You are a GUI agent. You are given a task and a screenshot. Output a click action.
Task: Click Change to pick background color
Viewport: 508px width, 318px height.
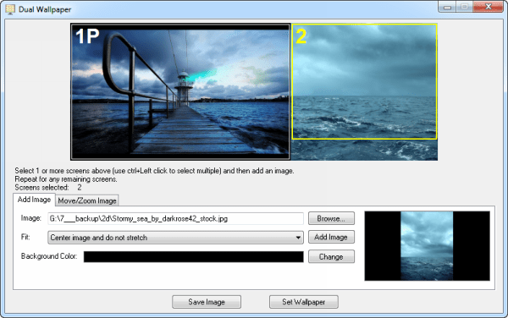pos(331,256)
